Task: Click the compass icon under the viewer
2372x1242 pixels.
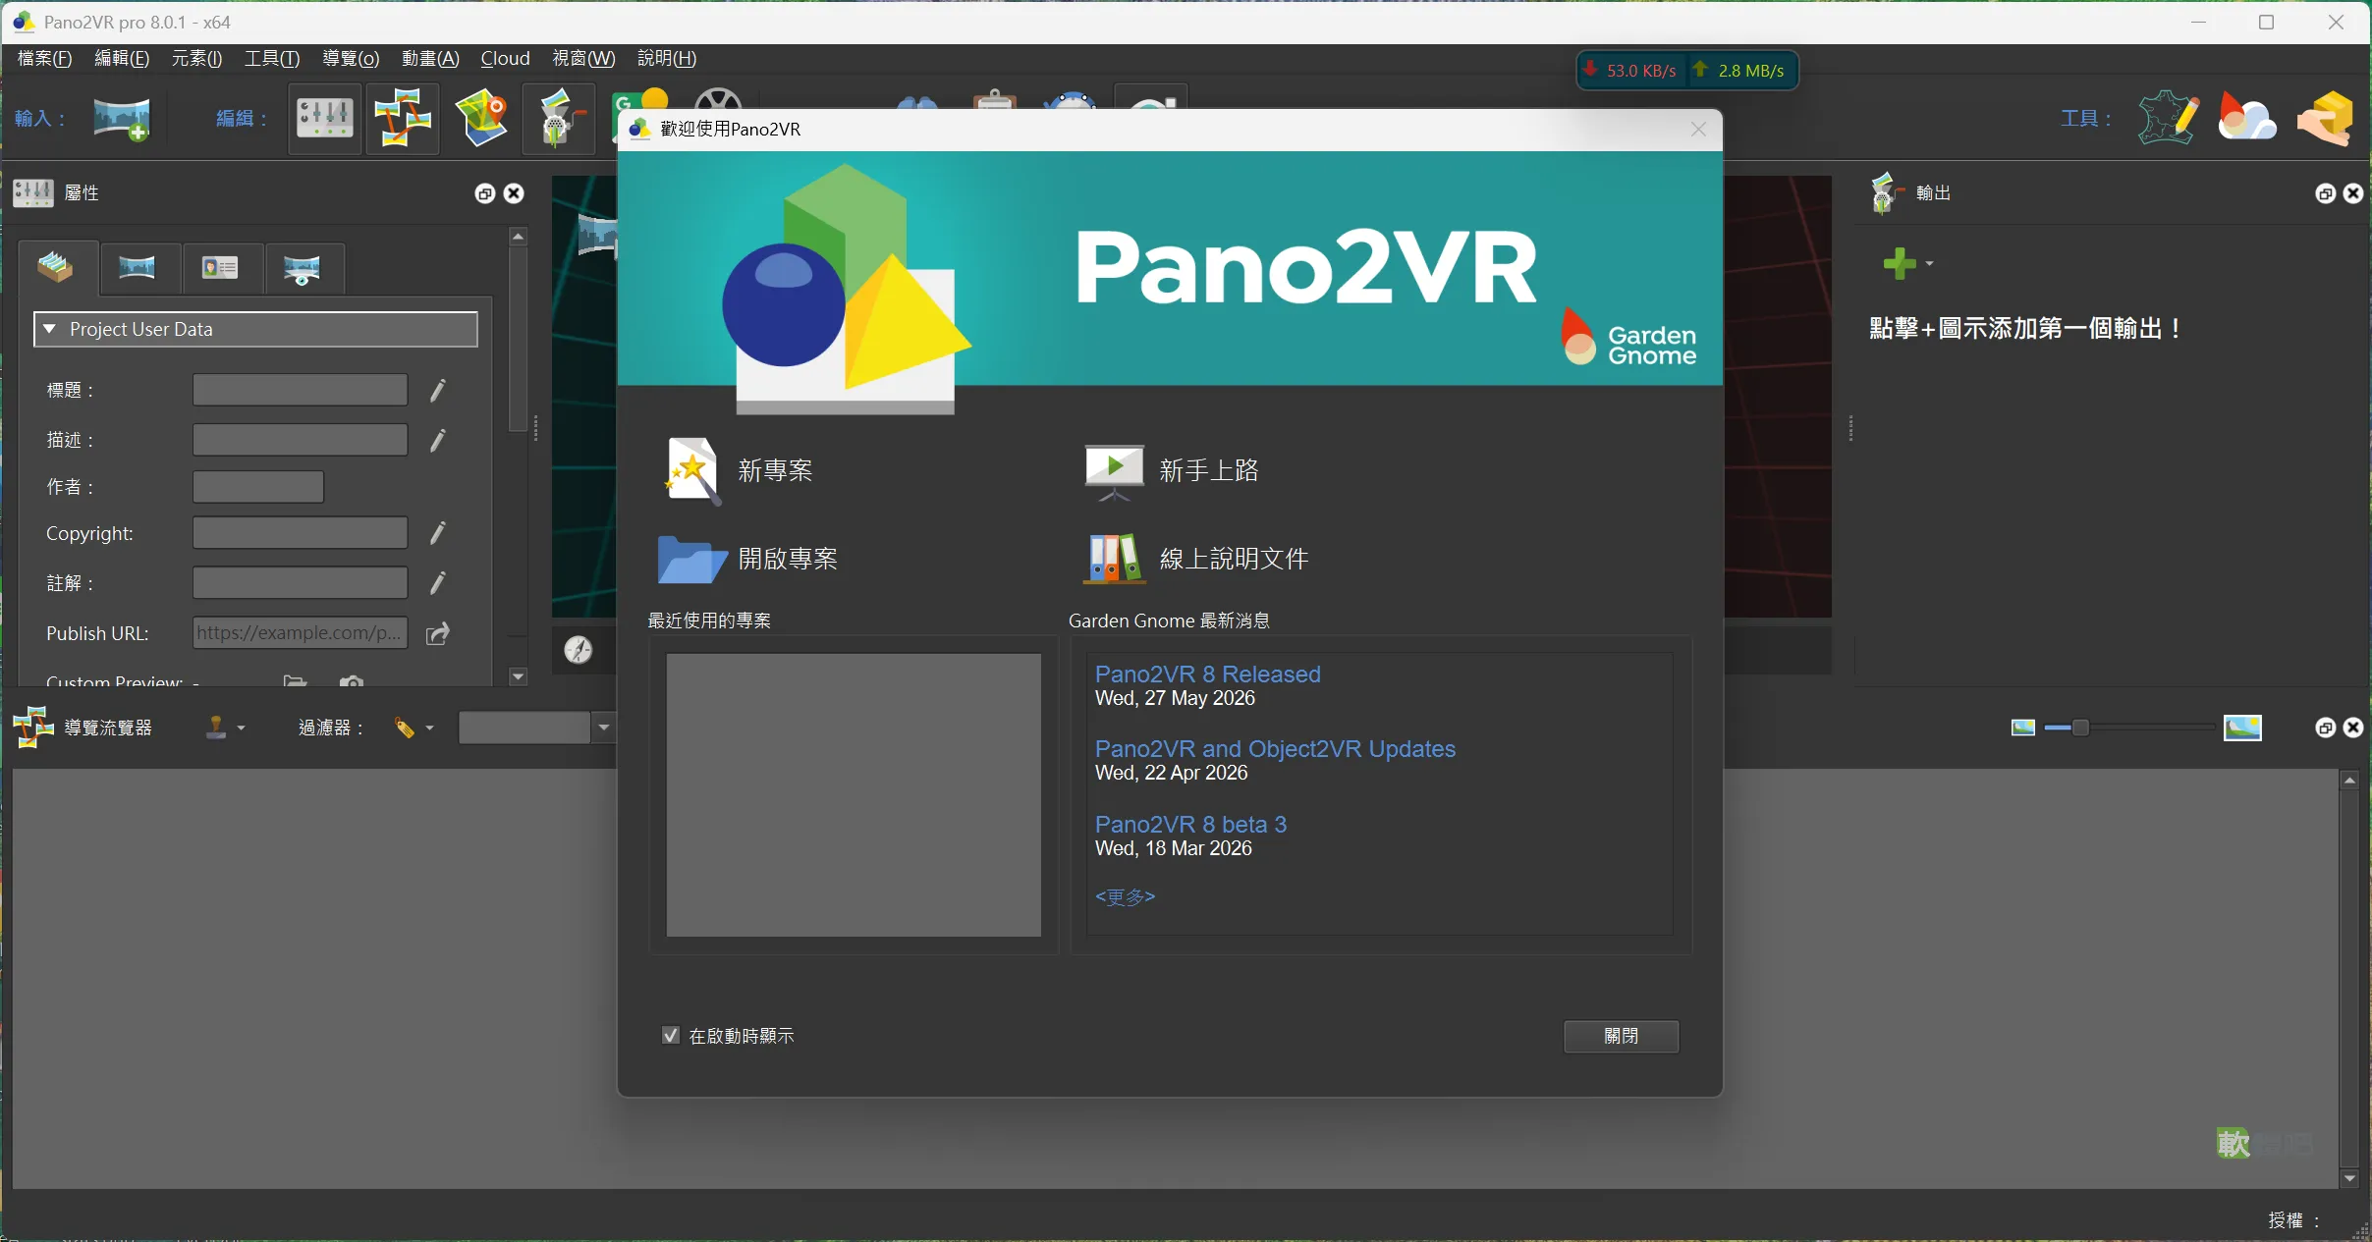Action: [x=579, y=649]
